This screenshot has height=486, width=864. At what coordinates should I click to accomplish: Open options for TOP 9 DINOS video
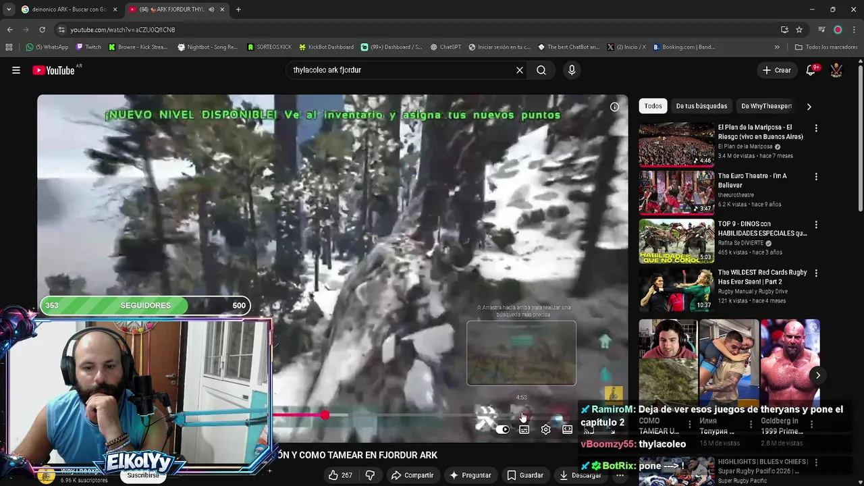tap(816, 225)
